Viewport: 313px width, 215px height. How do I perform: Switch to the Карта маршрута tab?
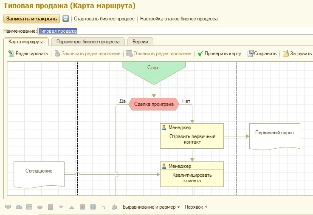(26, 42)
